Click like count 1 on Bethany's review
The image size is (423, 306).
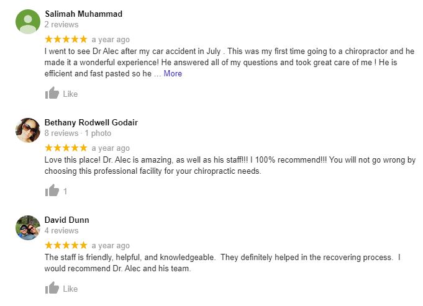(x=65, y=191)
